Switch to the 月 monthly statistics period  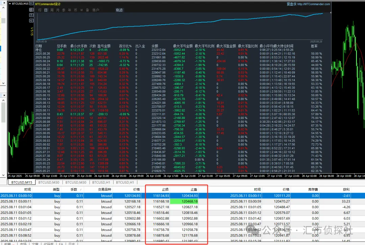[x=57, y=10]
